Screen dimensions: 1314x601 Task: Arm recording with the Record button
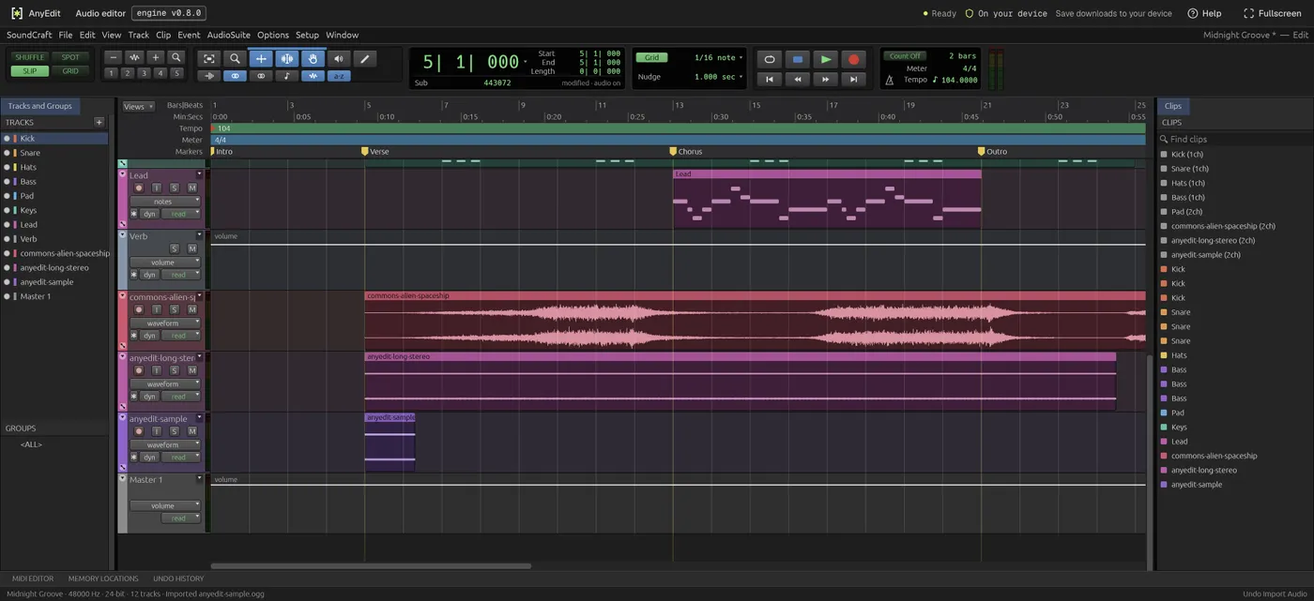pyautogui.click(x=853, y=59)
